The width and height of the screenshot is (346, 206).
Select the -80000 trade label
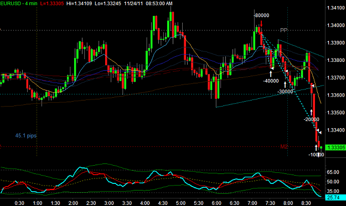[x=261, y=15]
